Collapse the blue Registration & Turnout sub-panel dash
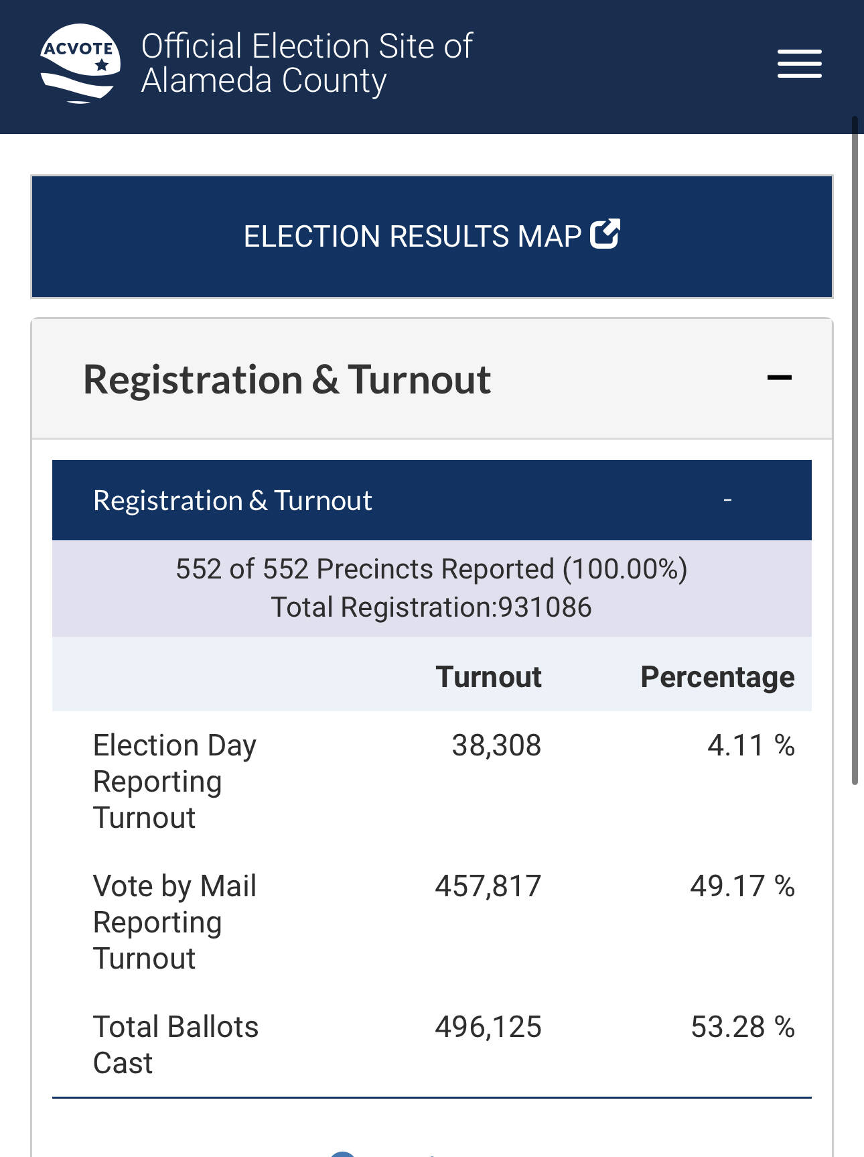Viewport: 864px width, 1157px height. pyautogui.click(x=727, y=500)
